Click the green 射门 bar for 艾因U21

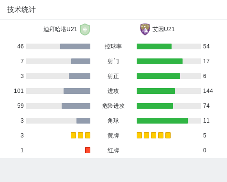(x=160, y=61)
